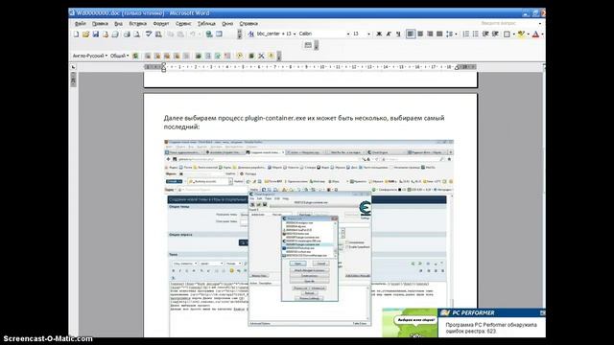Select the embedded screenshot image in the document
Viewport: 614px width, 345px height.
point(309,239)
